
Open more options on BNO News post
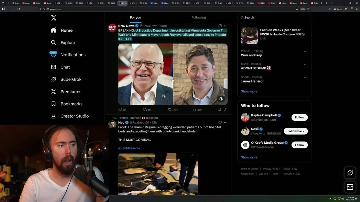(226, 26)
